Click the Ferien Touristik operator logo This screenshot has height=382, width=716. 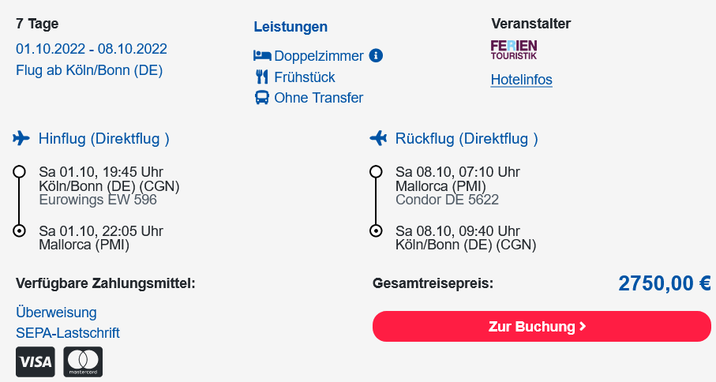(x=514, y=50)
